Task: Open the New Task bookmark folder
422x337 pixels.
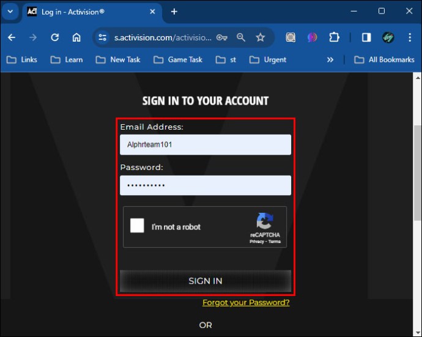Action: click(118, 60)
